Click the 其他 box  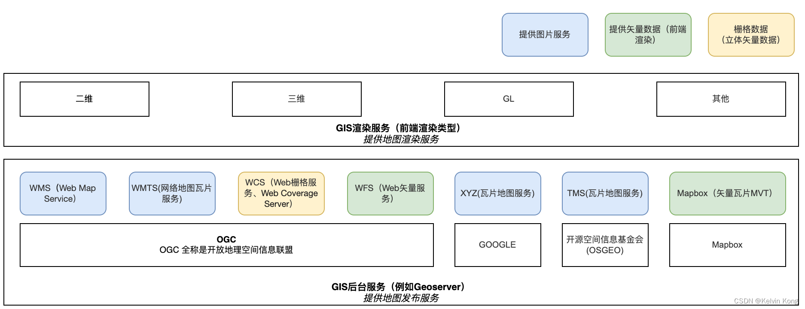coord(721,99)
